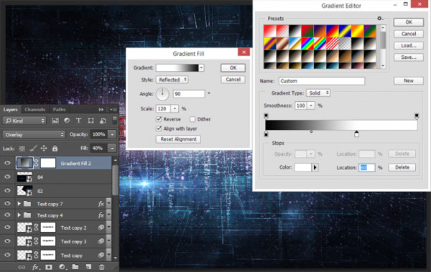Hide the Text copy 7 group
431x272 pixels.
click(7, 204)
